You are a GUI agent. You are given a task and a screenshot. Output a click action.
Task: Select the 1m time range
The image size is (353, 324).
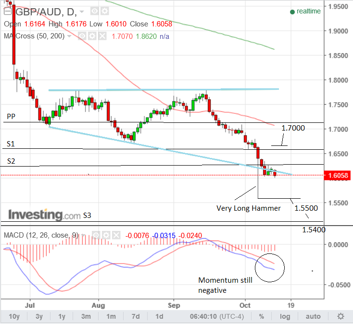111,316
